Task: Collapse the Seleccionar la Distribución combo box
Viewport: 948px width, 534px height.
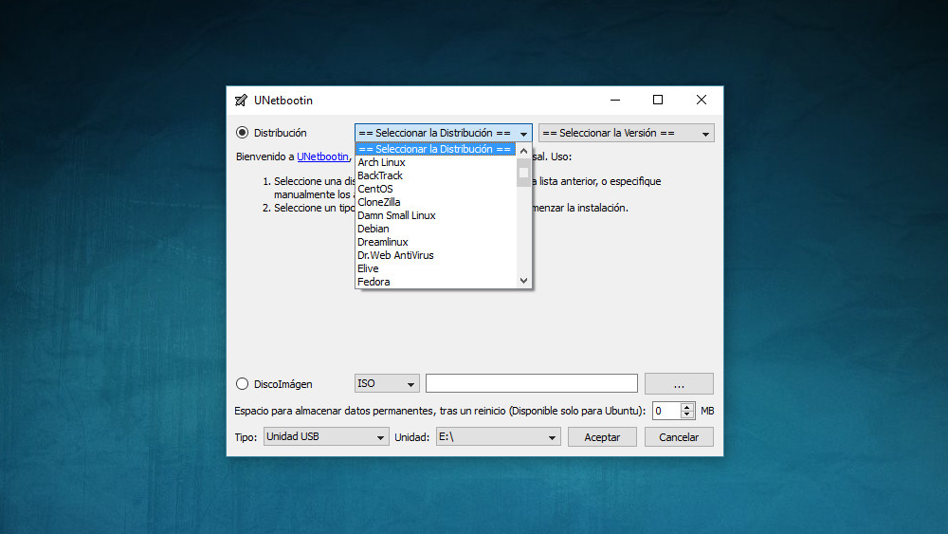Action: click(x=443, y=133)
